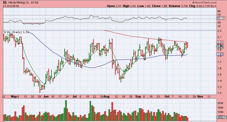Click the HL (Daily) 1.96 legend label
This screenshot has height=122, width=227.
18,32
